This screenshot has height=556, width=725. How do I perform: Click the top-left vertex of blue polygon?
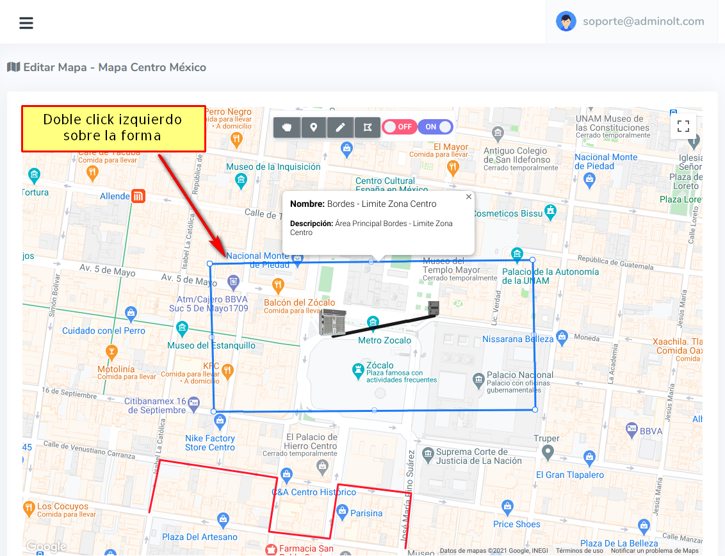point(210,263)
